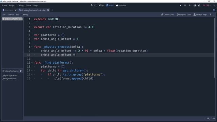This screenshot has height=122, width=217.
Task: Click on 'var platforms = []' line 5
Action: (x=49, y=35)
